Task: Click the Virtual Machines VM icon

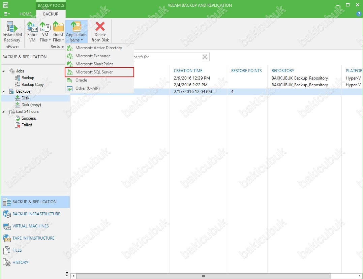Action: [x=7, y=226]
